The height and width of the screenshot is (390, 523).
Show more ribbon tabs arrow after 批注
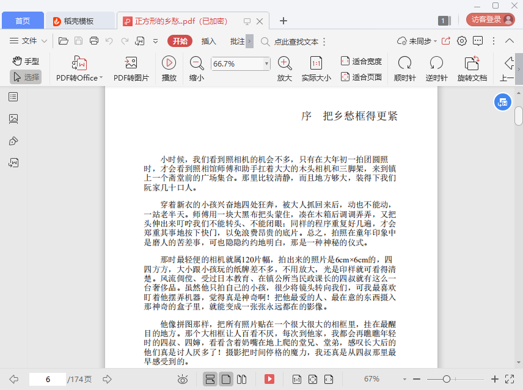coord(249,42)
